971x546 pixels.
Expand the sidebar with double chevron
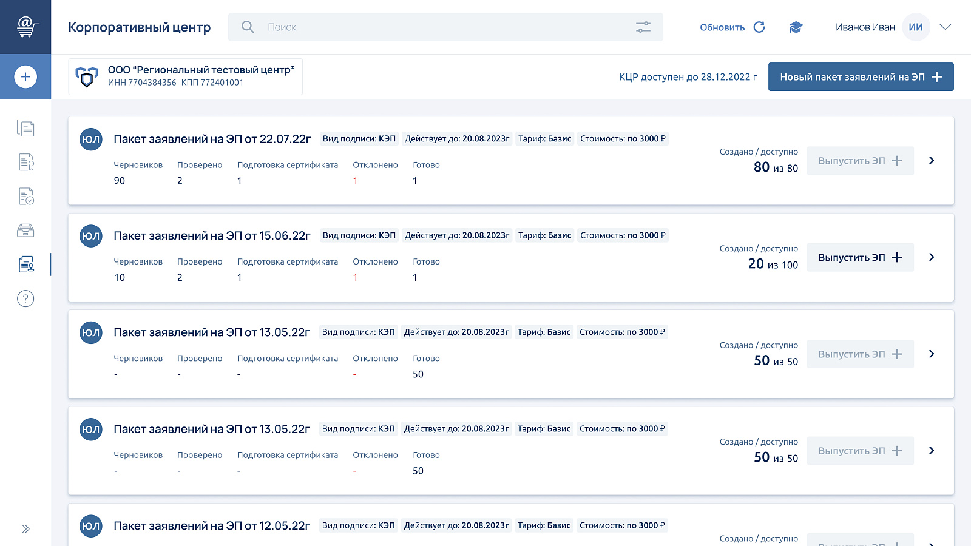coord(25,529)
